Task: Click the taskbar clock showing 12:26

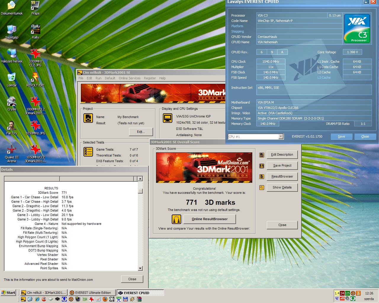Action: [x=369, y=293]
